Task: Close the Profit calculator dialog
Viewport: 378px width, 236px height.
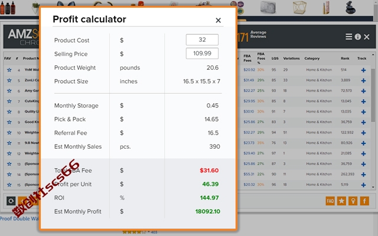Action: point(218,20)
